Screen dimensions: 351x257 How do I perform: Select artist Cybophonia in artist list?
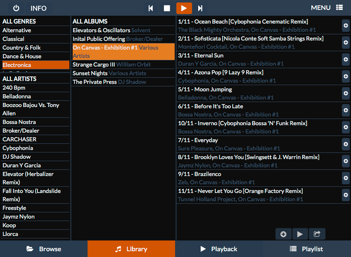(x=36, y=148)
